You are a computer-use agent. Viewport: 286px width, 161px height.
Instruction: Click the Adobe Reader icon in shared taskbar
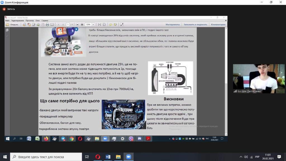point(148,139)
